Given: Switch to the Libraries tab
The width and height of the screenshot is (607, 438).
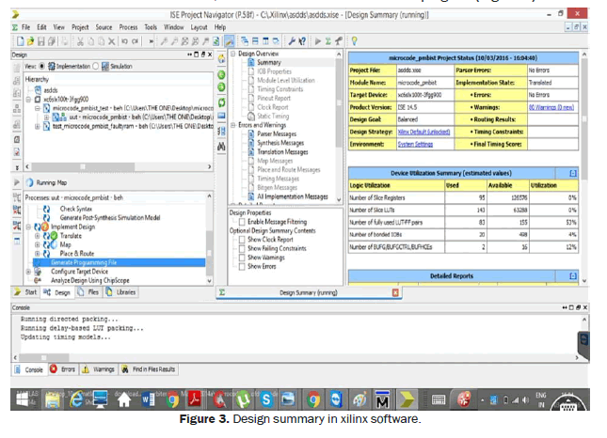Looking at the screenshot, I should pos(125,293).
